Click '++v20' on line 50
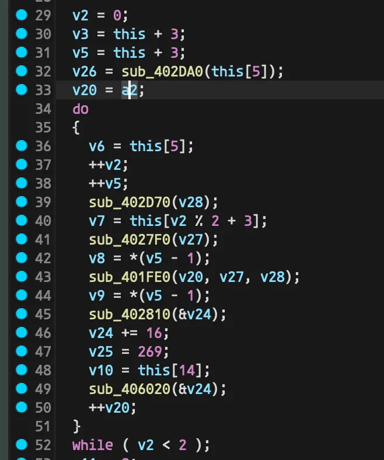 click(109, 407)
